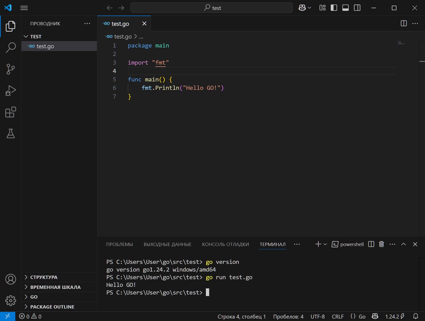425x321 pixels.
Task: Switch to the ПРОБЛЕМЫ tab
Action: point(120,244)
